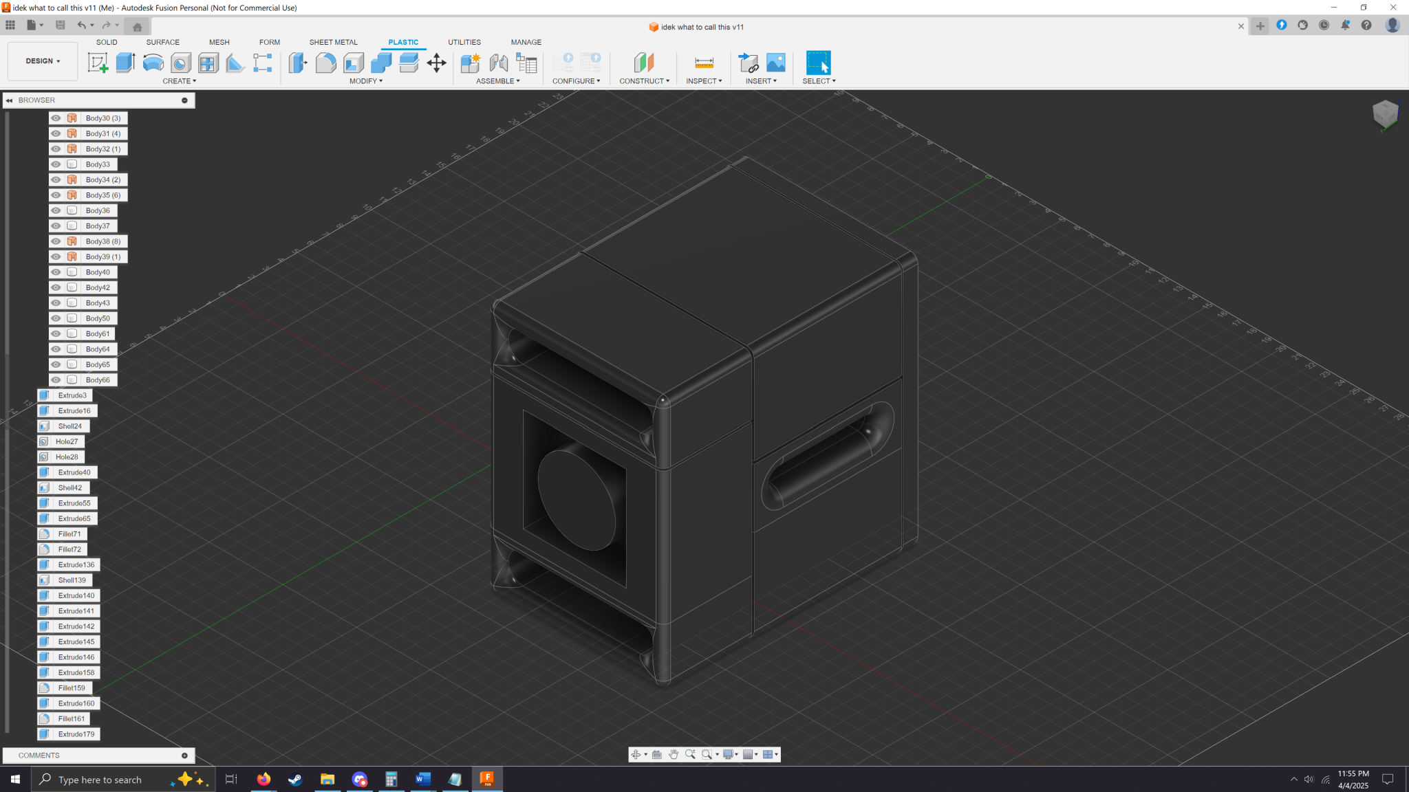
Task: Select the Create Sketch tool icon
Action: coord(98,63)
